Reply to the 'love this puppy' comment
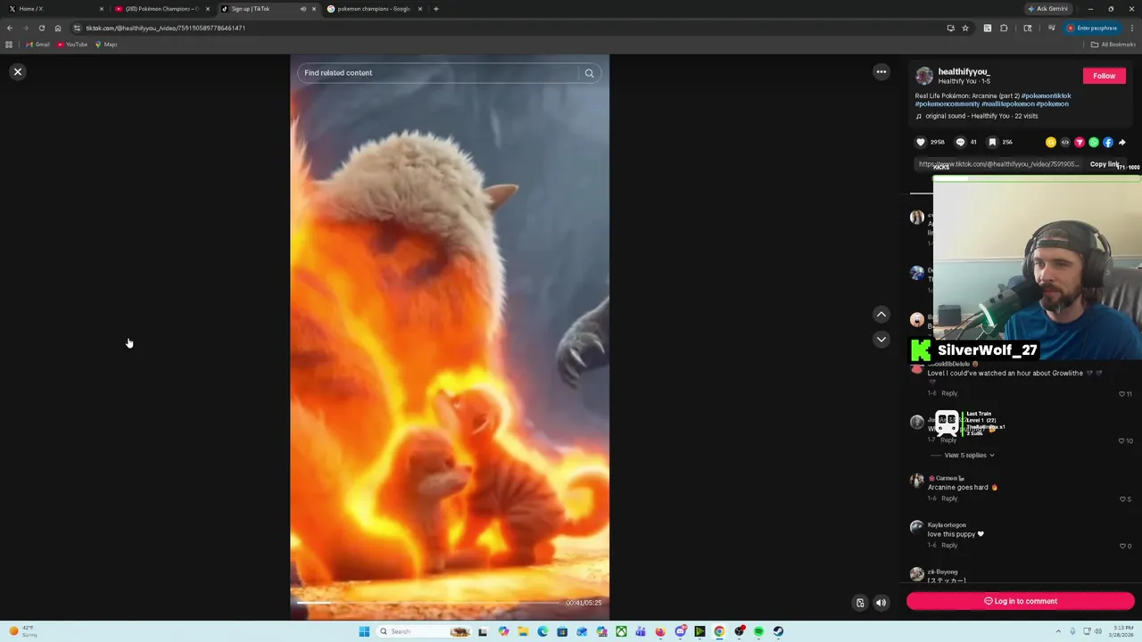The height and width of the screenshot is (642, 1142). pos(949,545)
